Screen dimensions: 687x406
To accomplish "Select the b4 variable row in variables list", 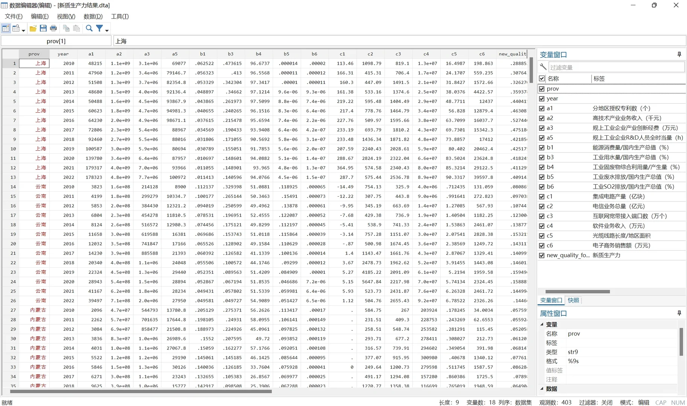I will (x=612, y=167).
